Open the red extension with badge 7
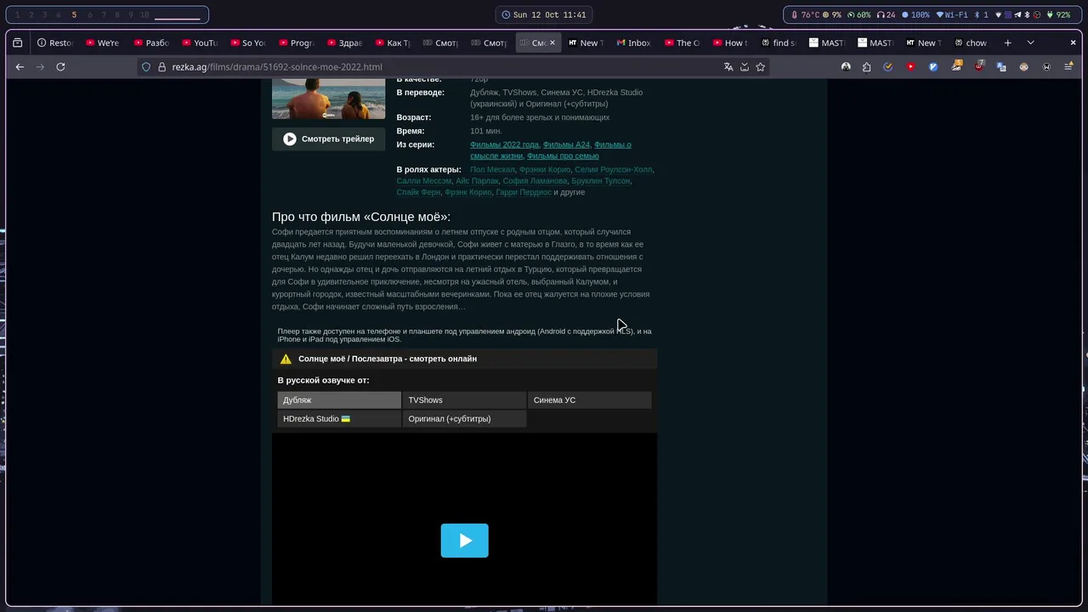Image resolution: width=1088 pixels, height=612 pixels. (979, 66)
